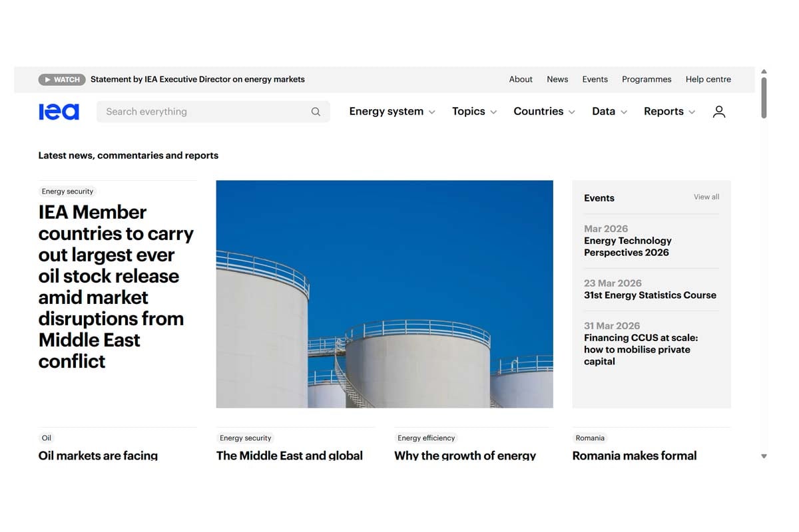
Task: Click the vertical scrollbar thumb
Action: coord(764,98)
